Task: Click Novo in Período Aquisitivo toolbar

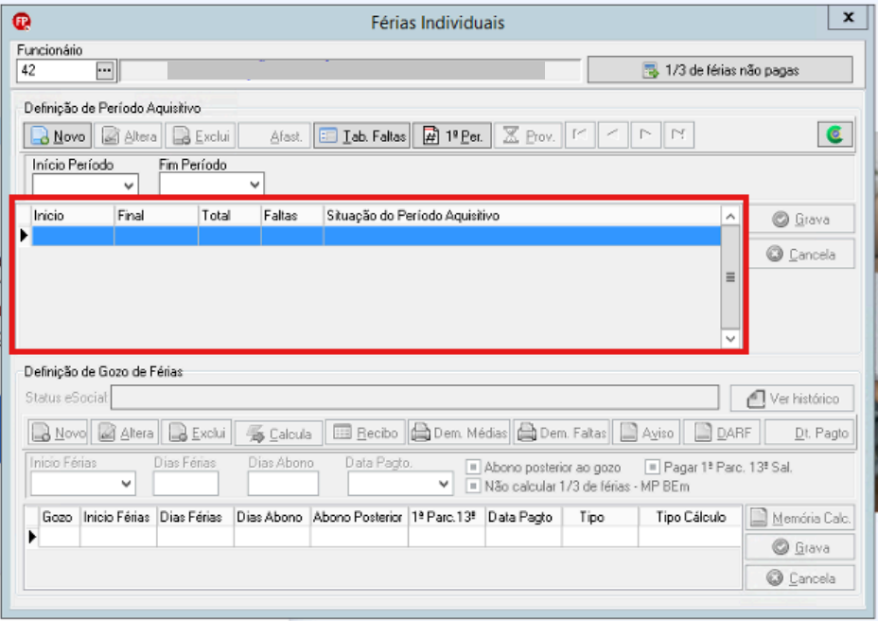Action: pyautogui.click(x=58, y=135)
